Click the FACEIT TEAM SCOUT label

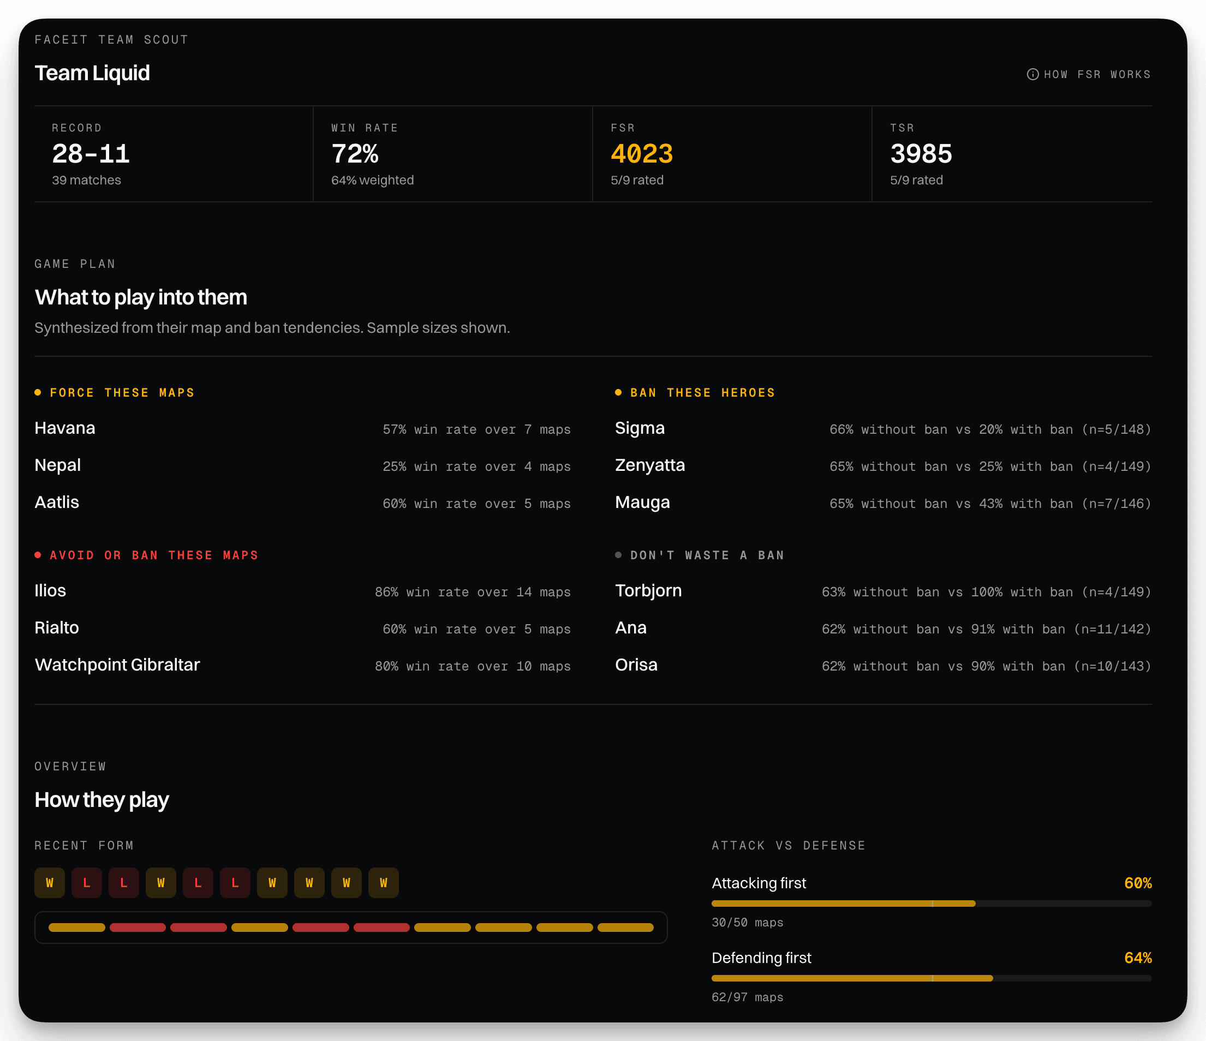click(x=111, y=40)
